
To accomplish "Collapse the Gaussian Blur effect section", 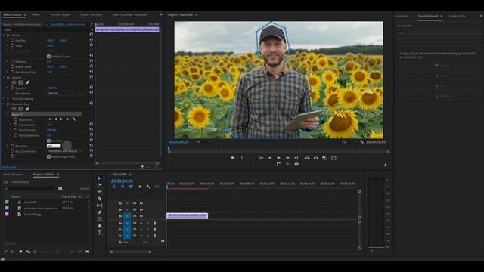I will 4,104.
